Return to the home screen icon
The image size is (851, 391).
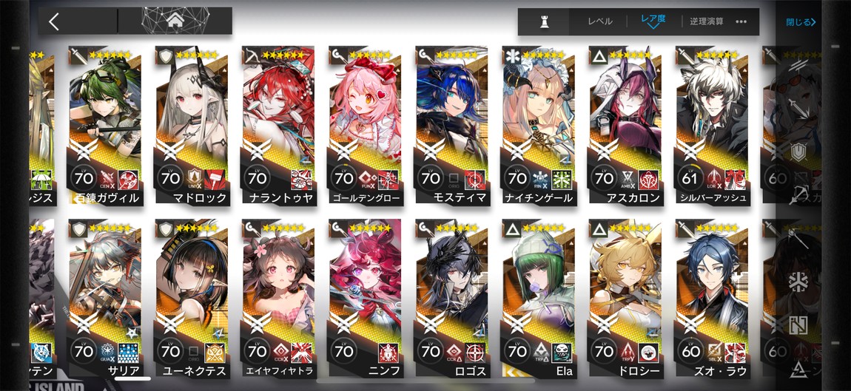pos(175,21)
